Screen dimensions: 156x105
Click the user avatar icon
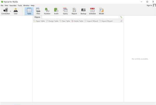pos(154,5)
